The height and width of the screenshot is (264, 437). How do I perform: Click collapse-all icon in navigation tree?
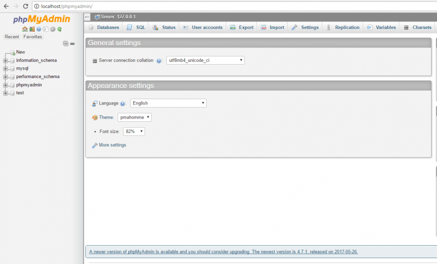[65, 44]
